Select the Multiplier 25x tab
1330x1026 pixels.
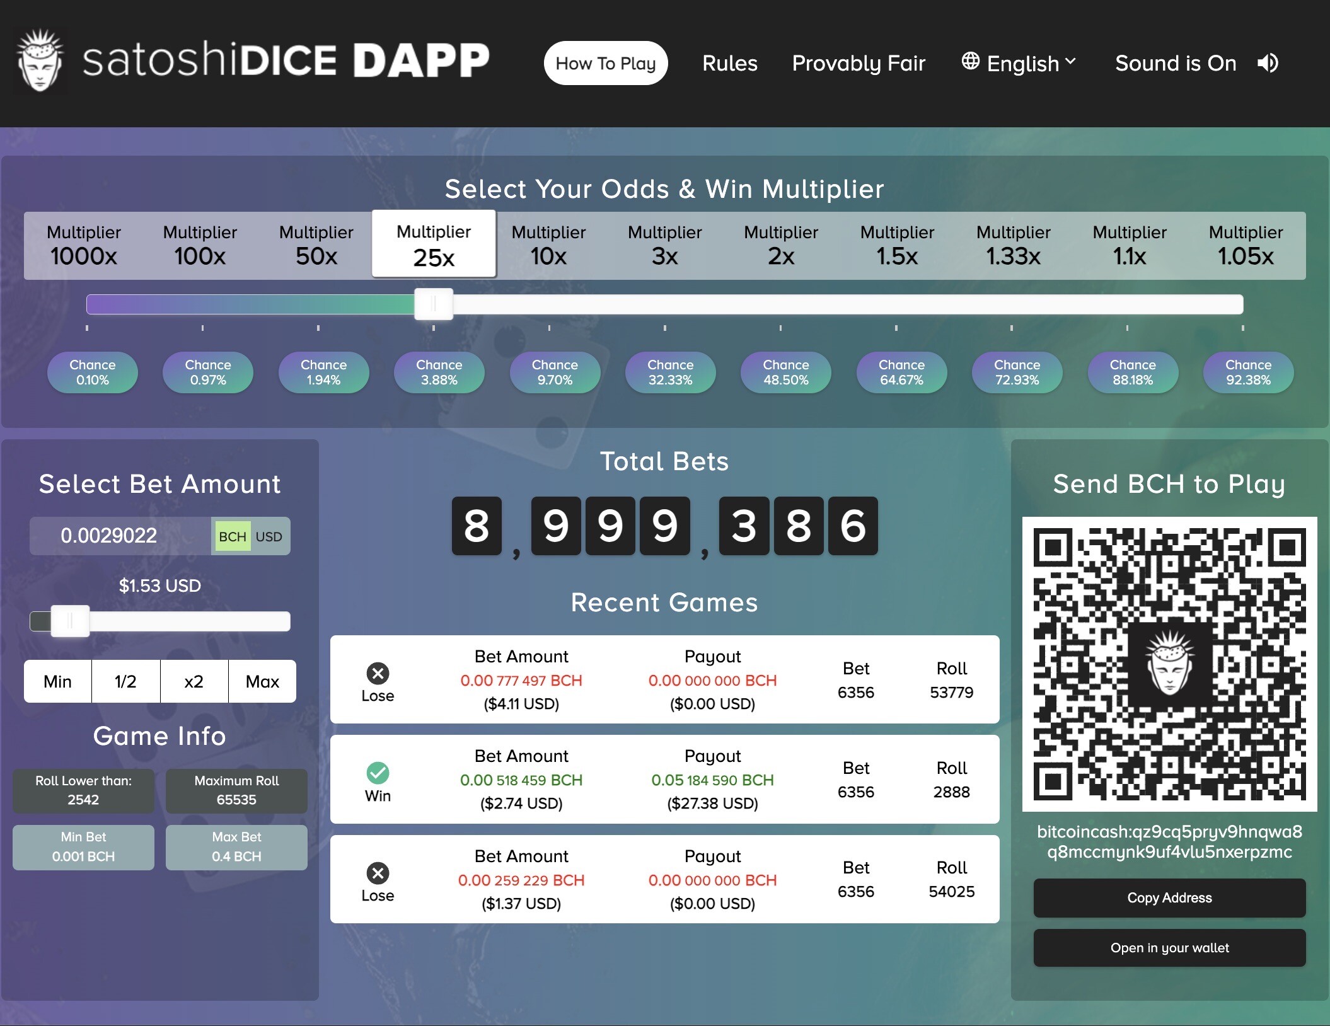(434, 244)
